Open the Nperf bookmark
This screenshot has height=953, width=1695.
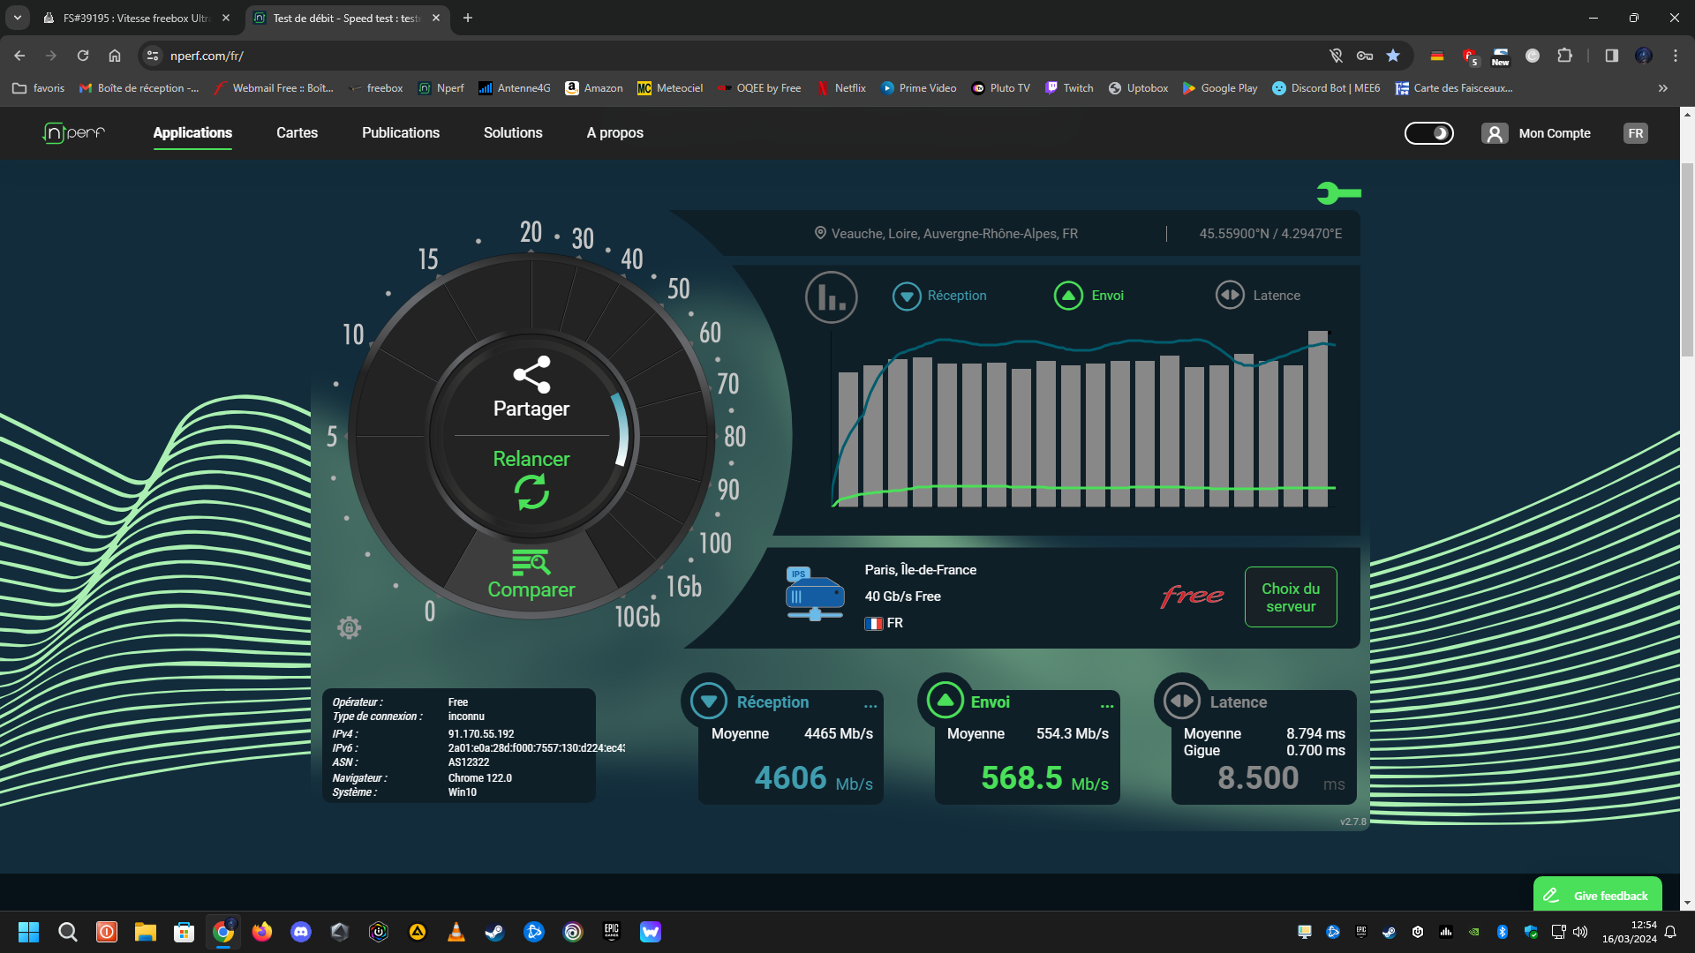click(441, 88)
